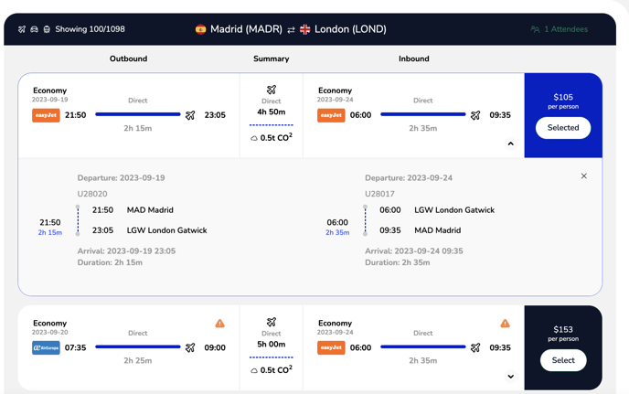This screenshot has height=394, width=629.
Task: Click the easyJet logo on 21:50 outbound flight
Action: click(46, 115)
